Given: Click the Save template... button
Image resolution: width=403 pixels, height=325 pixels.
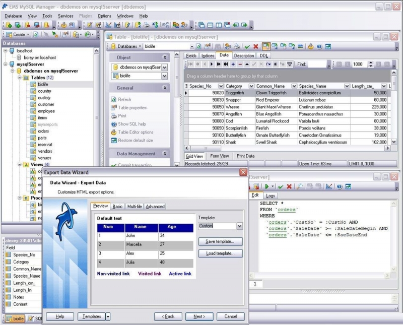Looking at the screenshot, I should [220, 241].
